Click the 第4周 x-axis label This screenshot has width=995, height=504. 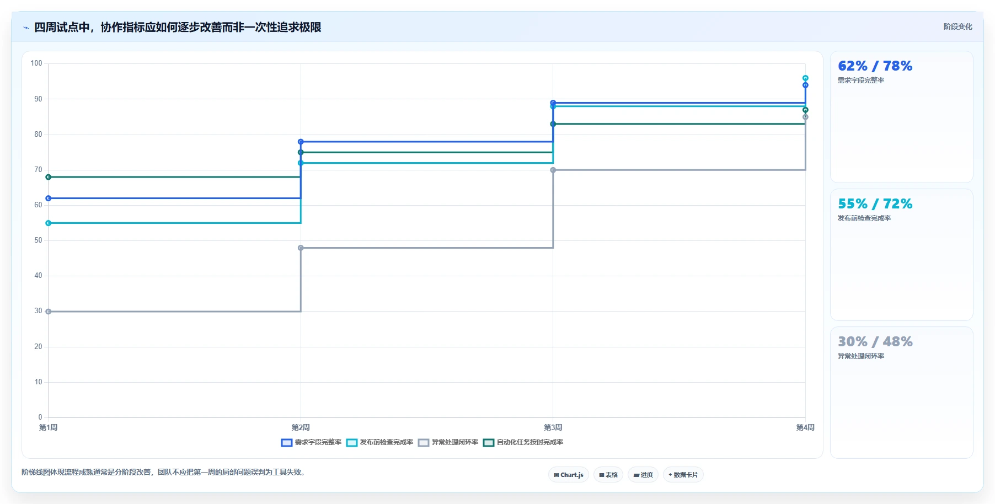[805, 427]
